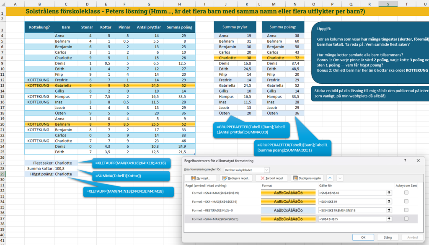Move selected rule up with arrow
This screenshot has width=429, height=245.
(x=330, y=178)
